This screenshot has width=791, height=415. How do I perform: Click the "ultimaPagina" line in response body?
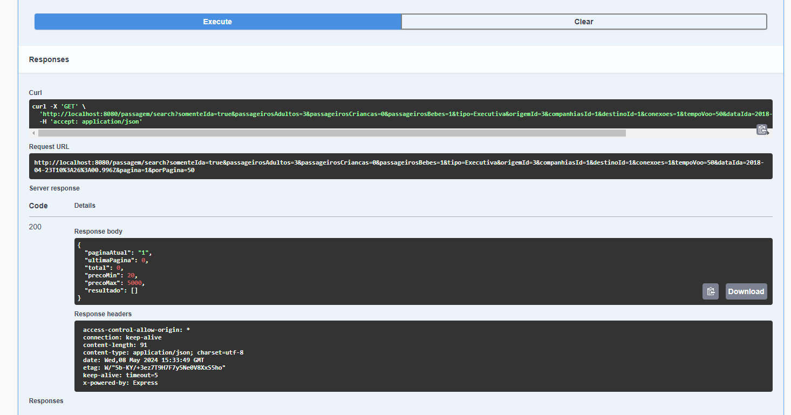click(x=116, y=260)
